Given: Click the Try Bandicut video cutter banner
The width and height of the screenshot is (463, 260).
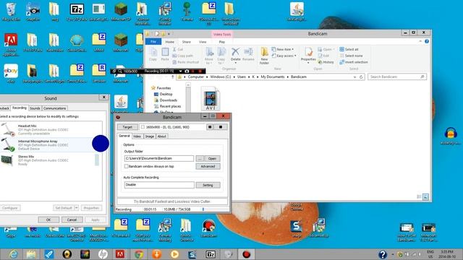Looking at the screenshot, I should coord(172,201).
